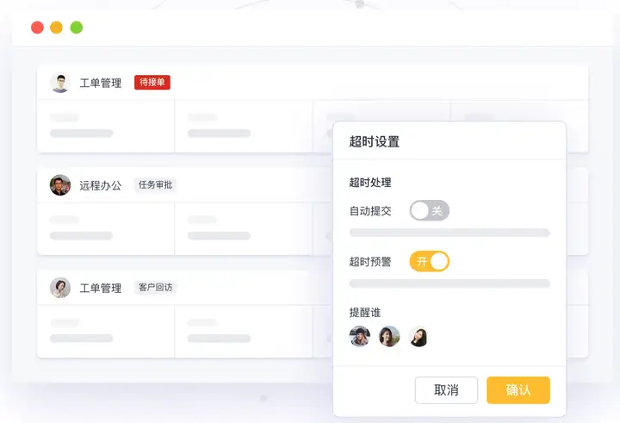Image resolution: width=620 pixels, height=423 pixels.
Task: Click 工单管理 title next to 待接单
Action: [x=101, y=83]
